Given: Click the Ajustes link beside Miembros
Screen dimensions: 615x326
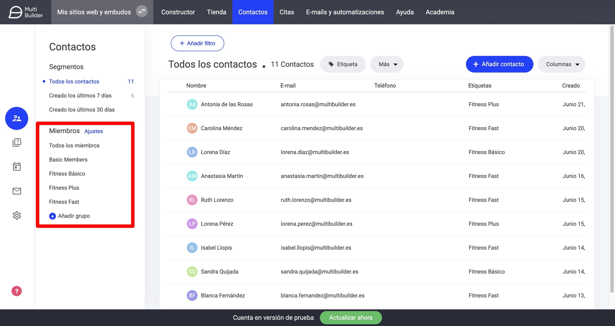Looking at the screenshot, I should coord(93,131).
